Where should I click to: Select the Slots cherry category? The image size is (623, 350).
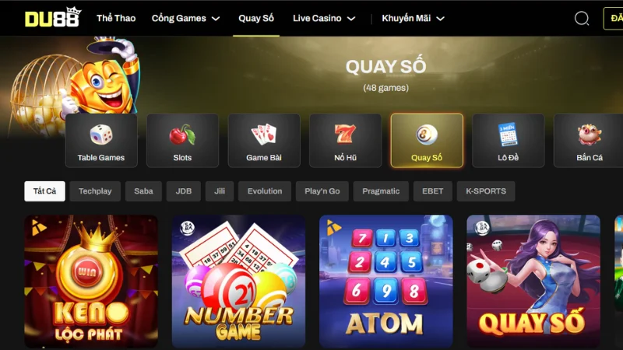[182, 141]
